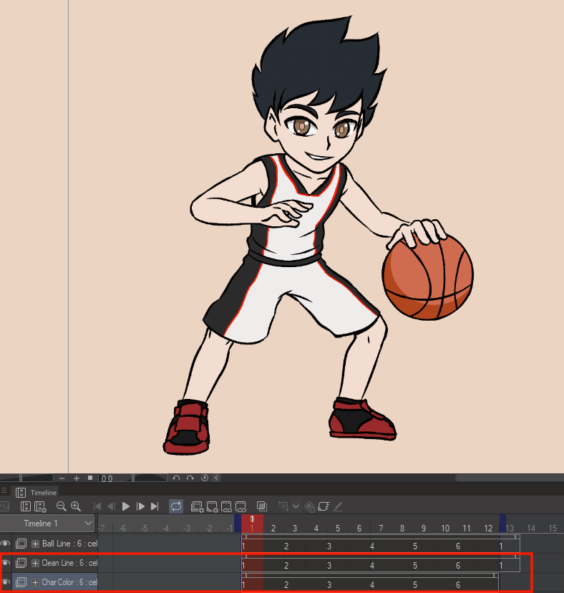Rotate canvas left
Viewport: 564px width, 593px height.
[176, 478]
